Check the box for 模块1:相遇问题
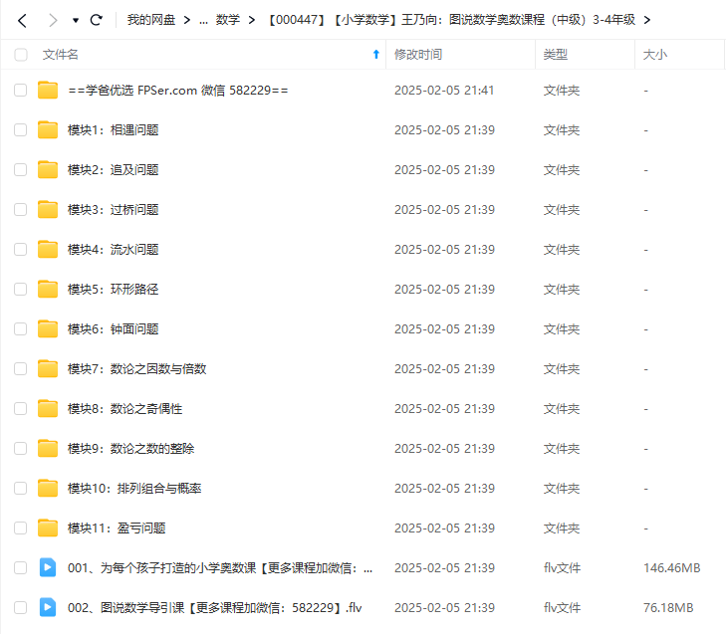This screenshot has height=634, width=726. click(20, 129)
